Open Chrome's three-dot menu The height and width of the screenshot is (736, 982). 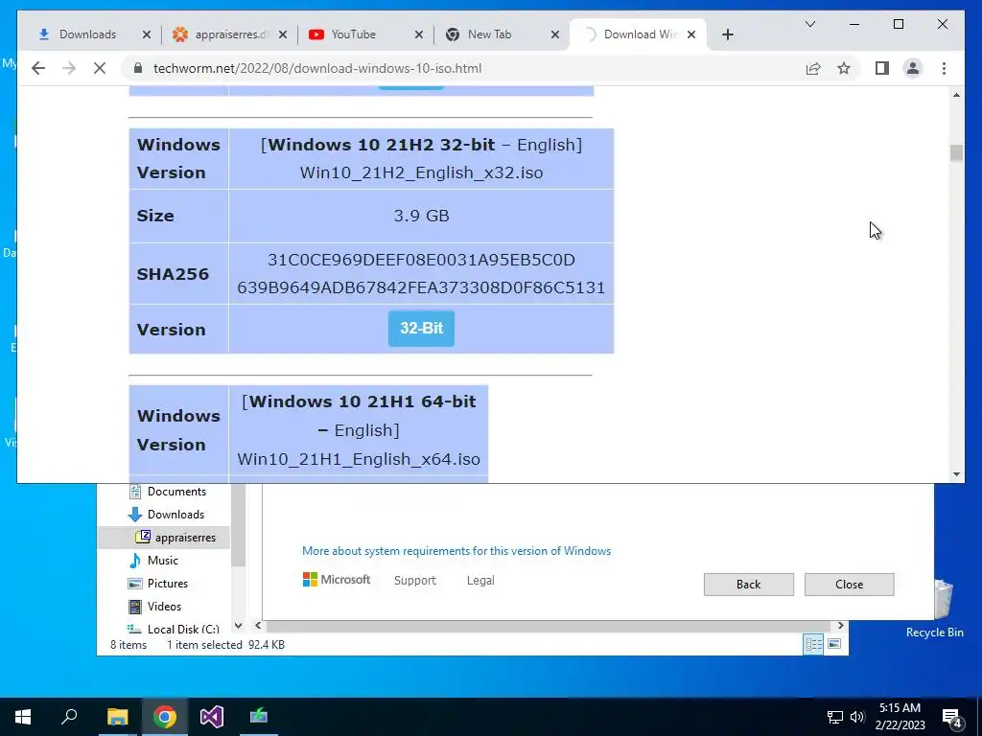tap(944, 68)
